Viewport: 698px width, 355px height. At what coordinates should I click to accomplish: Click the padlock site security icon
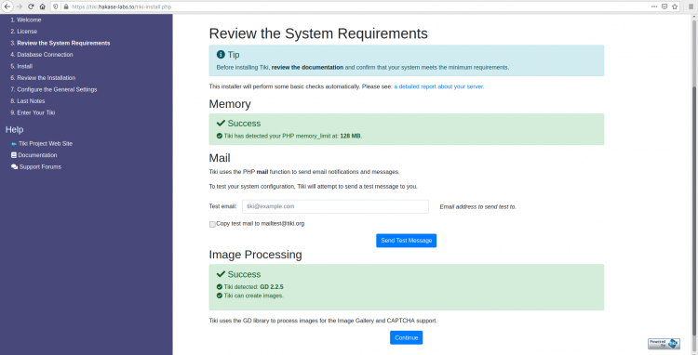click(66, 7)
